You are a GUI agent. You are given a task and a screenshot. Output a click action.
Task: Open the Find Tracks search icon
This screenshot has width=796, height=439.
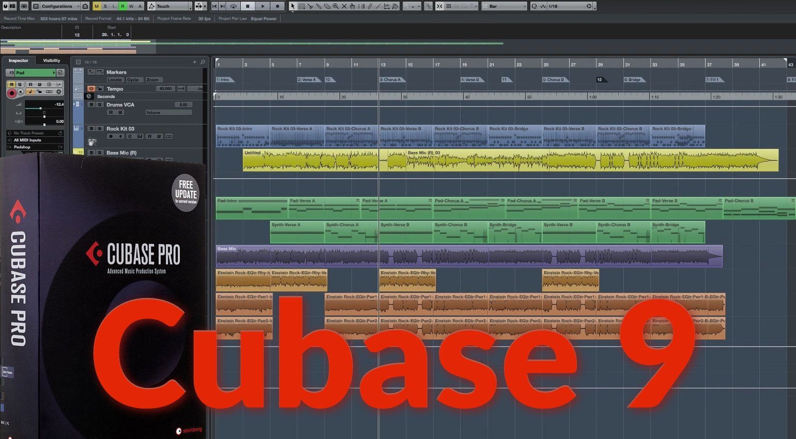203,62
